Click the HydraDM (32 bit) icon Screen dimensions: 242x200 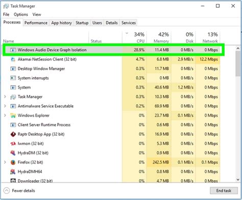coord(13,153)
